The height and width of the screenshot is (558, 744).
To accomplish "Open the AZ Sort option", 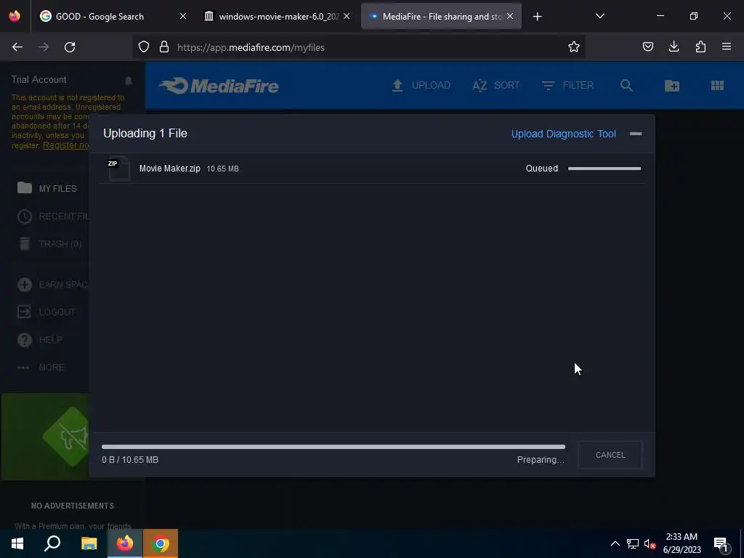I will coord(496,86).
